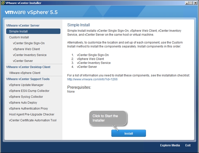Select vCenter Inventory Service in sidebar
199x153 pixels.
coord(29,55)
